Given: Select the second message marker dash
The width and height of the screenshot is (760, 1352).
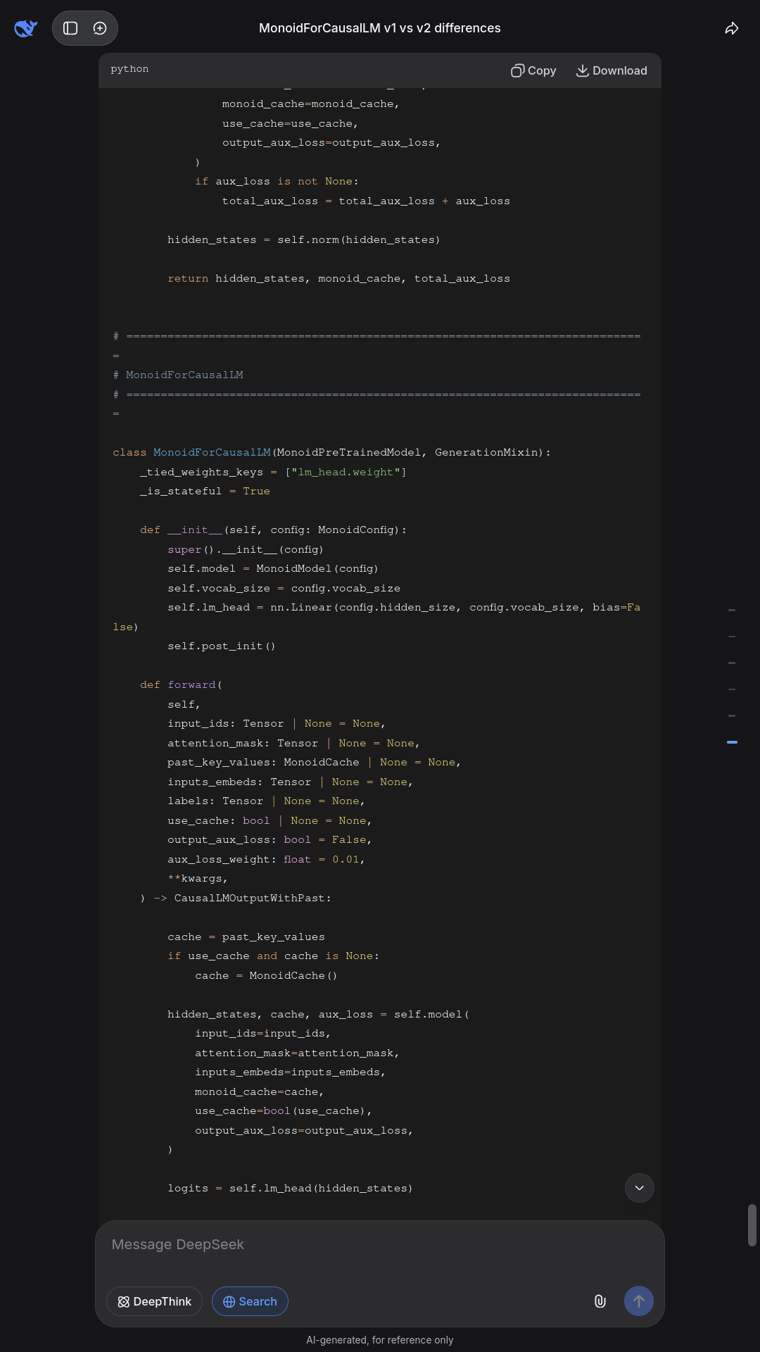Looking at the screenshot, I should (x=732, y=637).
